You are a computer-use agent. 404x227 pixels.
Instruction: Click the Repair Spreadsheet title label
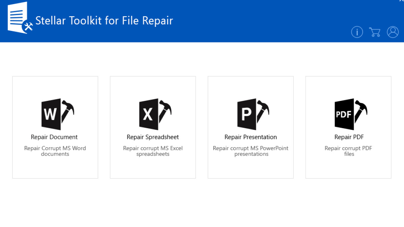[x=153, y=137]
